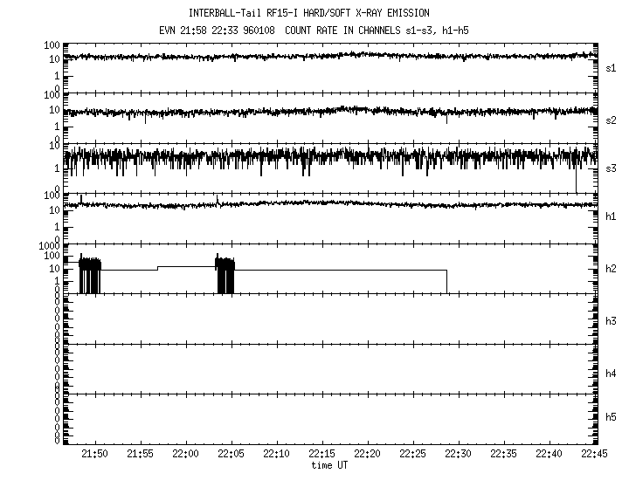Select the s3 channel label

[611, 168]
